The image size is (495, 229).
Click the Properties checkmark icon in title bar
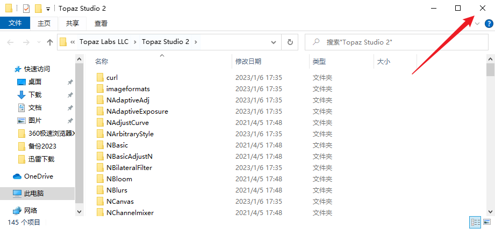click(x=26, y=9)
